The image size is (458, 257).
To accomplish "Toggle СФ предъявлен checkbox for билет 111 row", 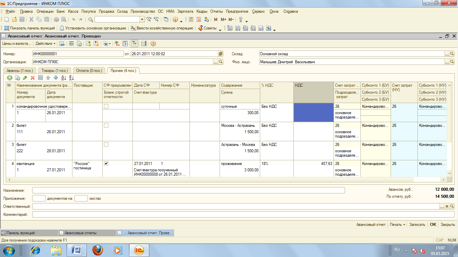I will pyautogui.click(x=106, y=125).
